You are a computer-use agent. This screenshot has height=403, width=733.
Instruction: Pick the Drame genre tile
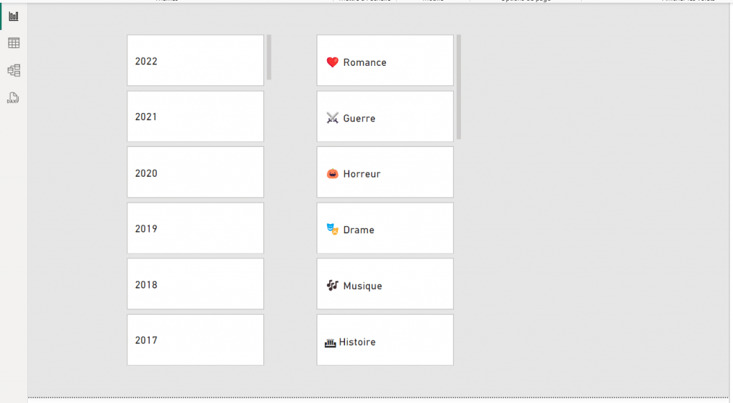point(385,228)
